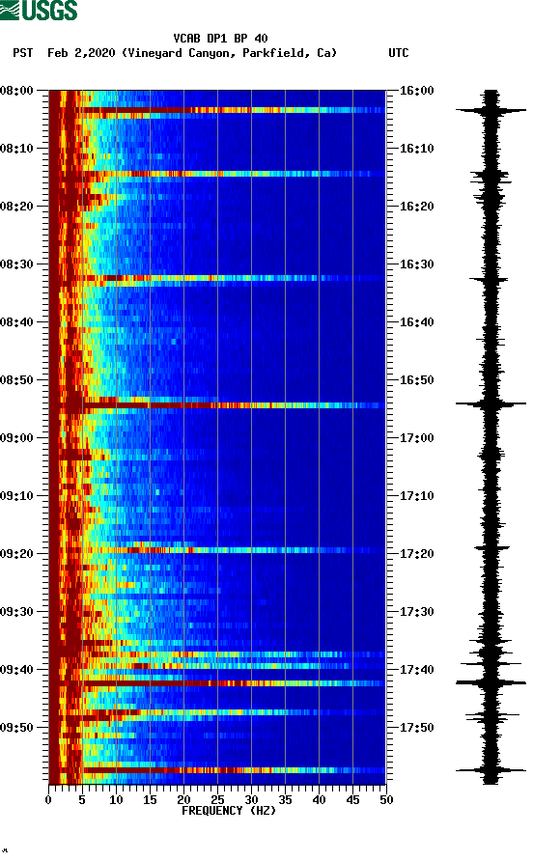Click the PST timezone label
The image size is (533, 861).
tap(22, 53)
